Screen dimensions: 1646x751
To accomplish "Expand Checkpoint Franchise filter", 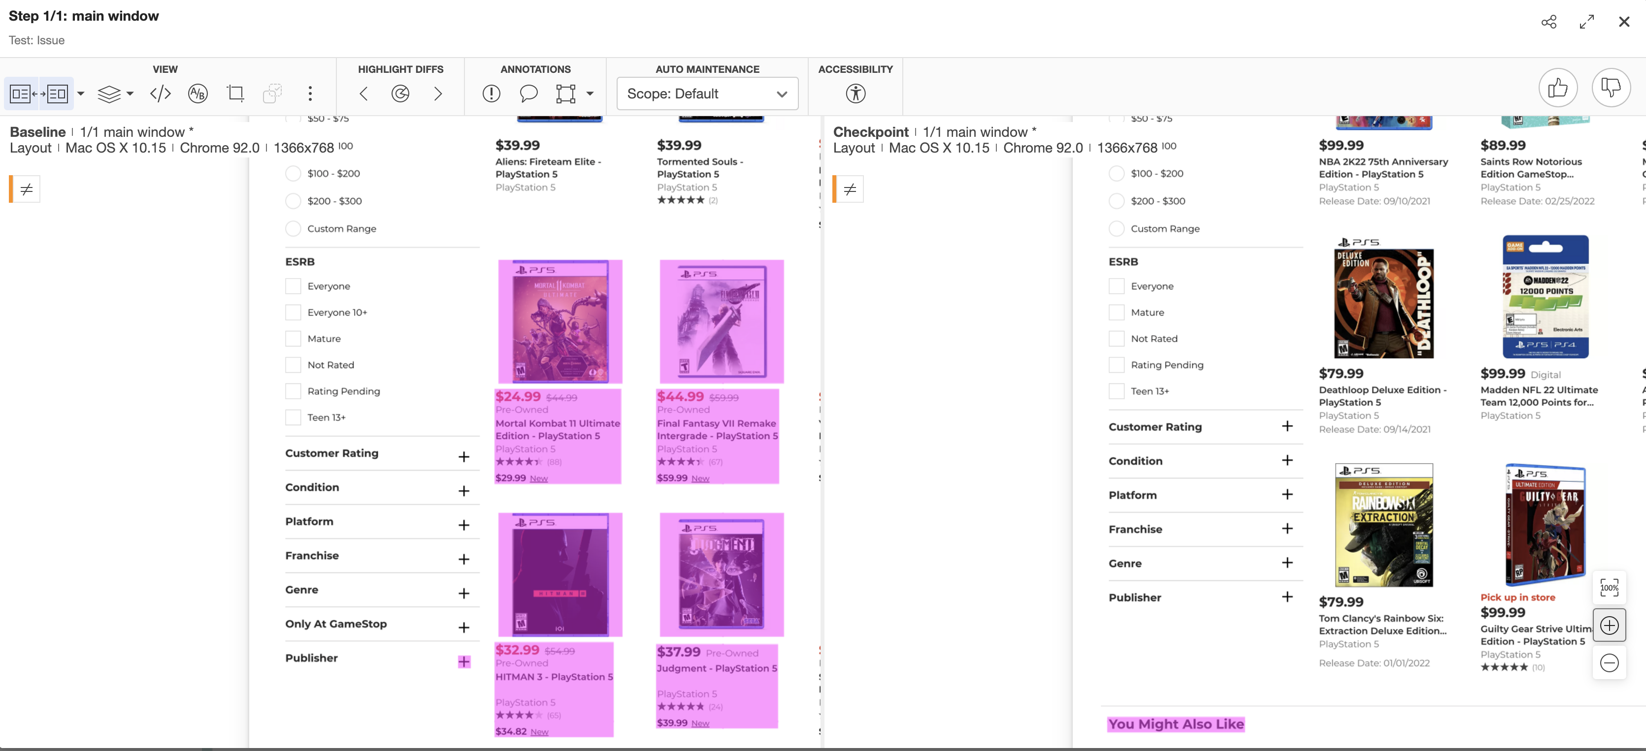I will (x=1287, y=529).
